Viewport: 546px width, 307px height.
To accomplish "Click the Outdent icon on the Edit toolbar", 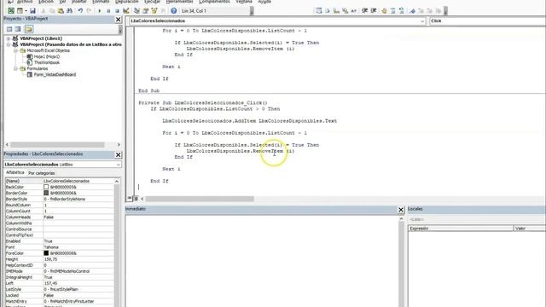I will pyautogui.click(x=374, y=11).
